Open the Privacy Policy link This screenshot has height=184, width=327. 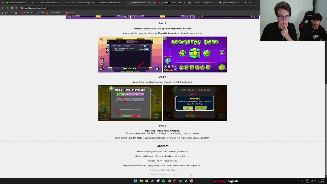click(155, 161)
